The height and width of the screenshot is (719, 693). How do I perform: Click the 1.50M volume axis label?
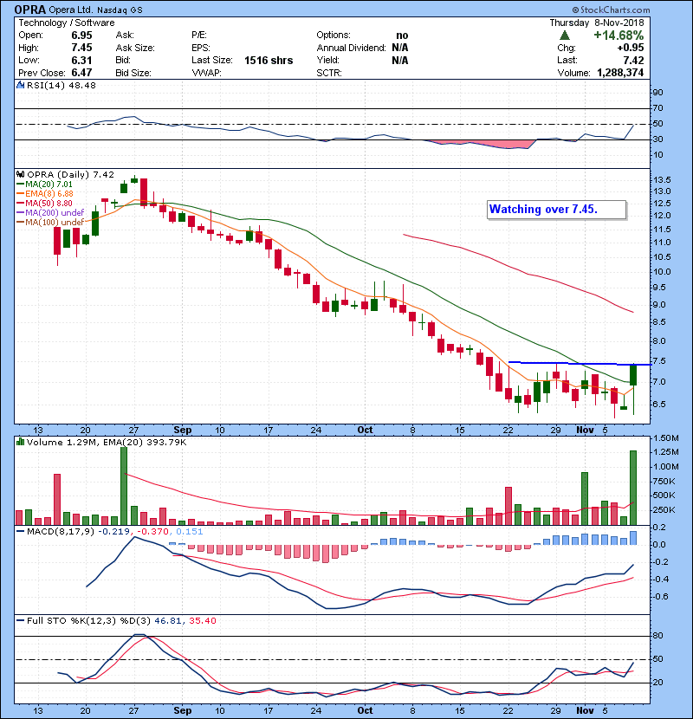[x=665, y=438]
